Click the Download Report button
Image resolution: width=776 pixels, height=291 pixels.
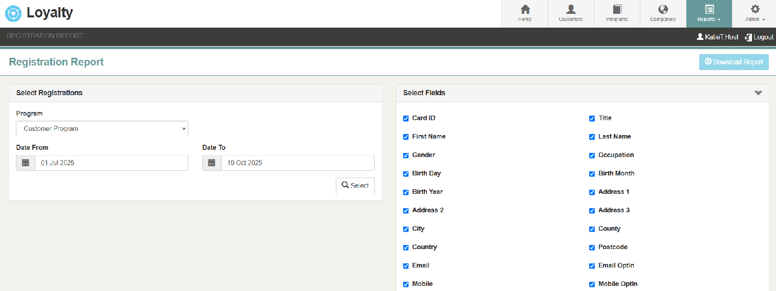coord(734,62)
